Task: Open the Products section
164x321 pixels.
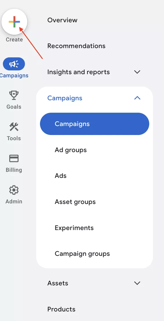Action: (x=61, y=309)
